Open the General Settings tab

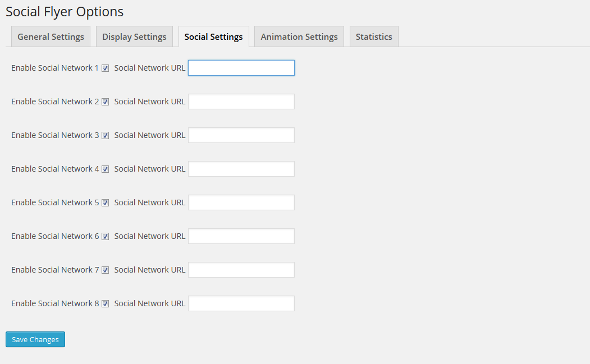coord(51,36)
